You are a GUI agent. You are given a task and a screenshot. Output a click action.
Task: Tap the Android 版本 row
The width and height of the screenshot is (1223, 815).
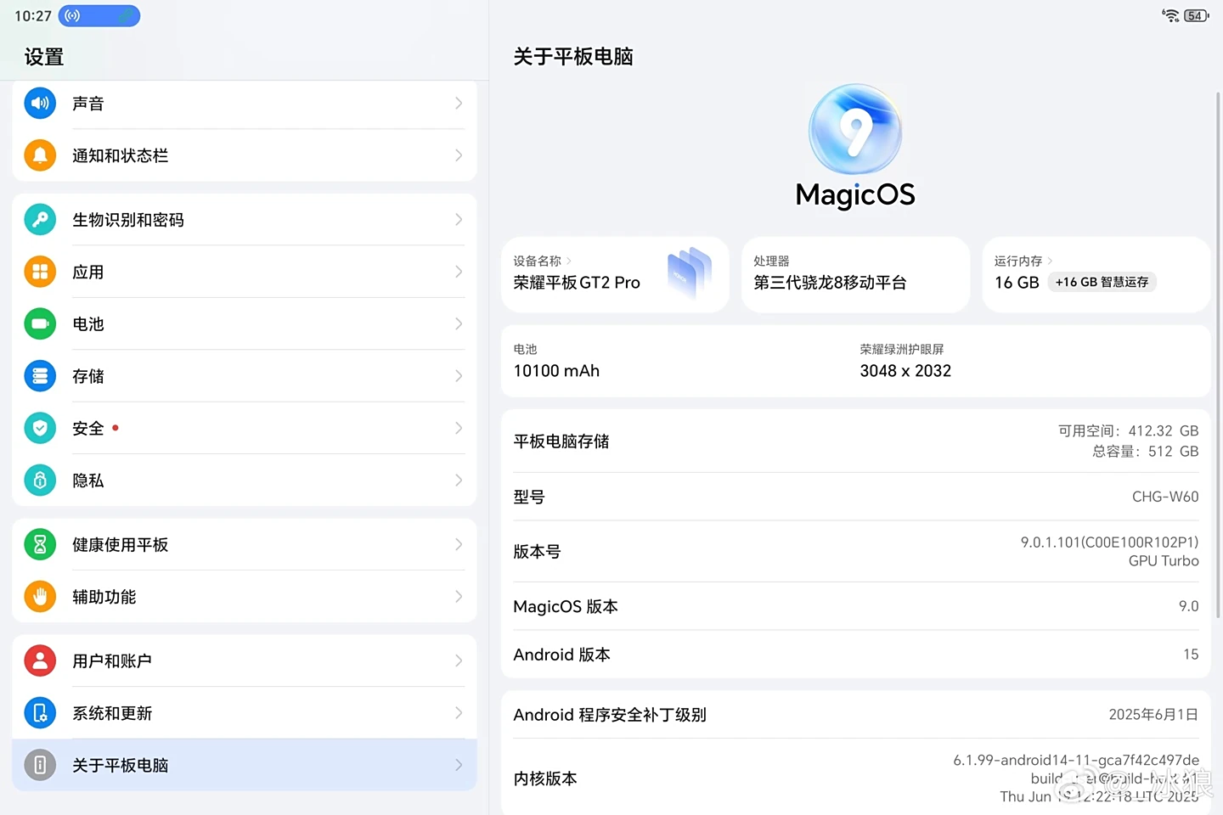pyautogui.click(x=855, y=655)
